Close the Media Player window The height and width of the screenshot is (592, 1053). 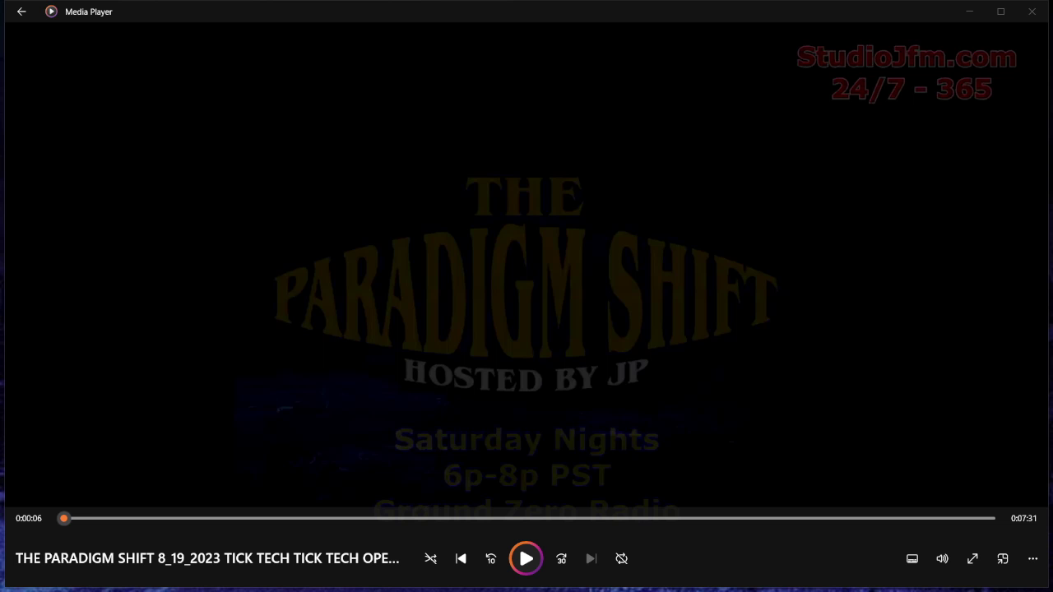(1032, 12)
